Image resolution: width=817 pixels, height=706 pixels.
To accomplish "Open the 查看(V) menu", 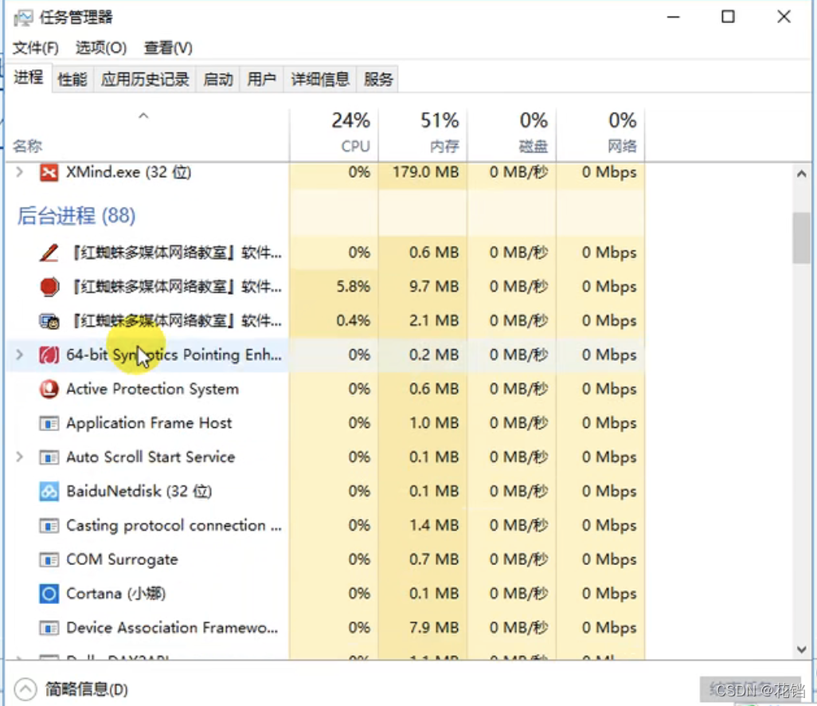I will [166, 48].
